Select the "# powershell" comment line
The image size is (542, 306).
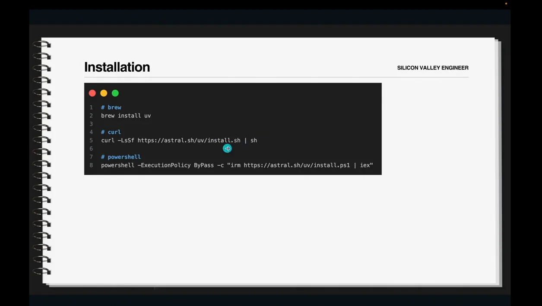[121, 157]
